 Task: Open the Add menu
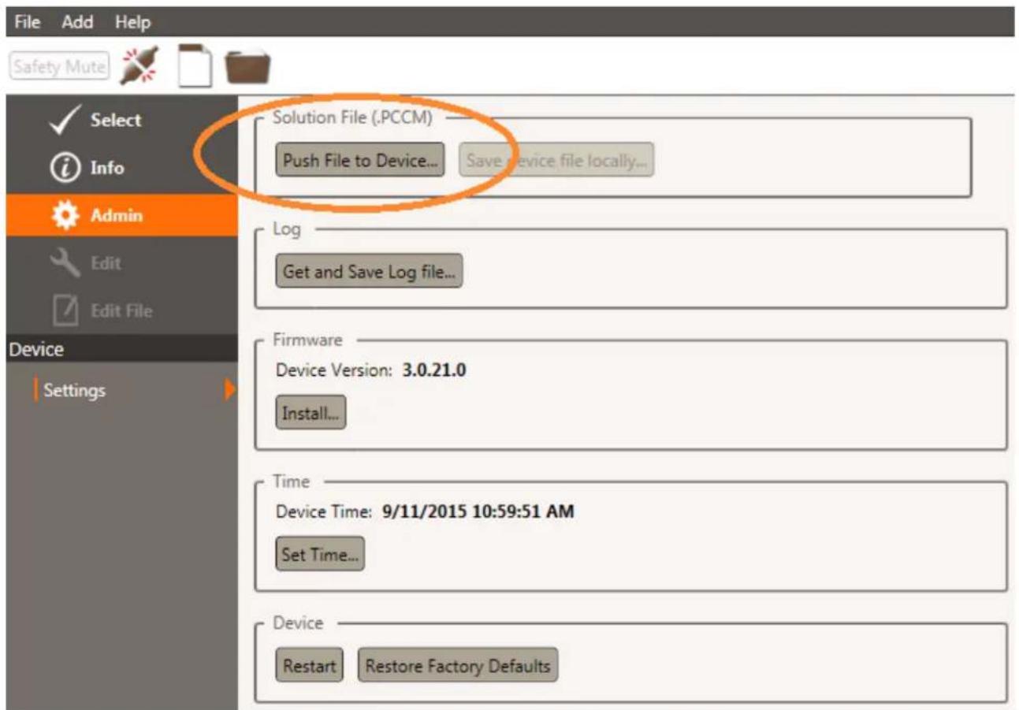coord(77,23)
